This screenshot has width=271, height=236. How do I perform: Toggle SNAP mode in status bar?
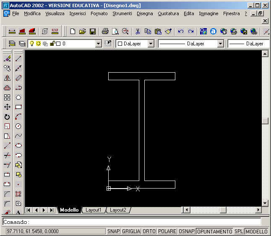[x=113, y=231]
